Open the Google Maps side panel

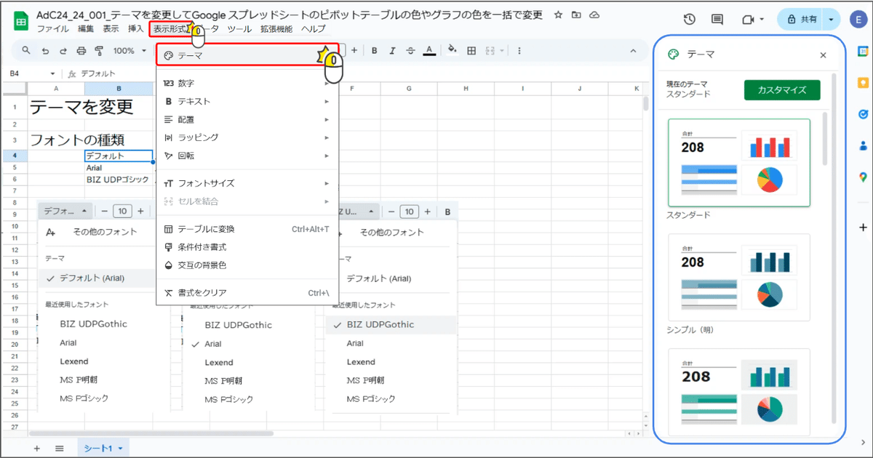[863, 177]
